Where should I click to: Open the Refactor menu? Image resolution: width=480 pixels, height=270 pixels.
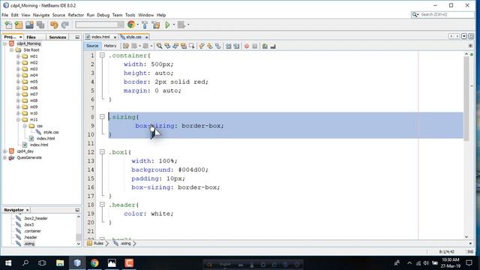(x=76, y=15)
